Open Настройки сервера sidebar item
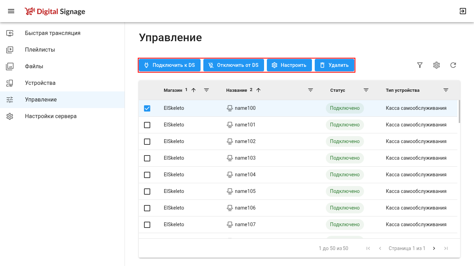Viewport: 474px width, 266px height. coord(51,116)
